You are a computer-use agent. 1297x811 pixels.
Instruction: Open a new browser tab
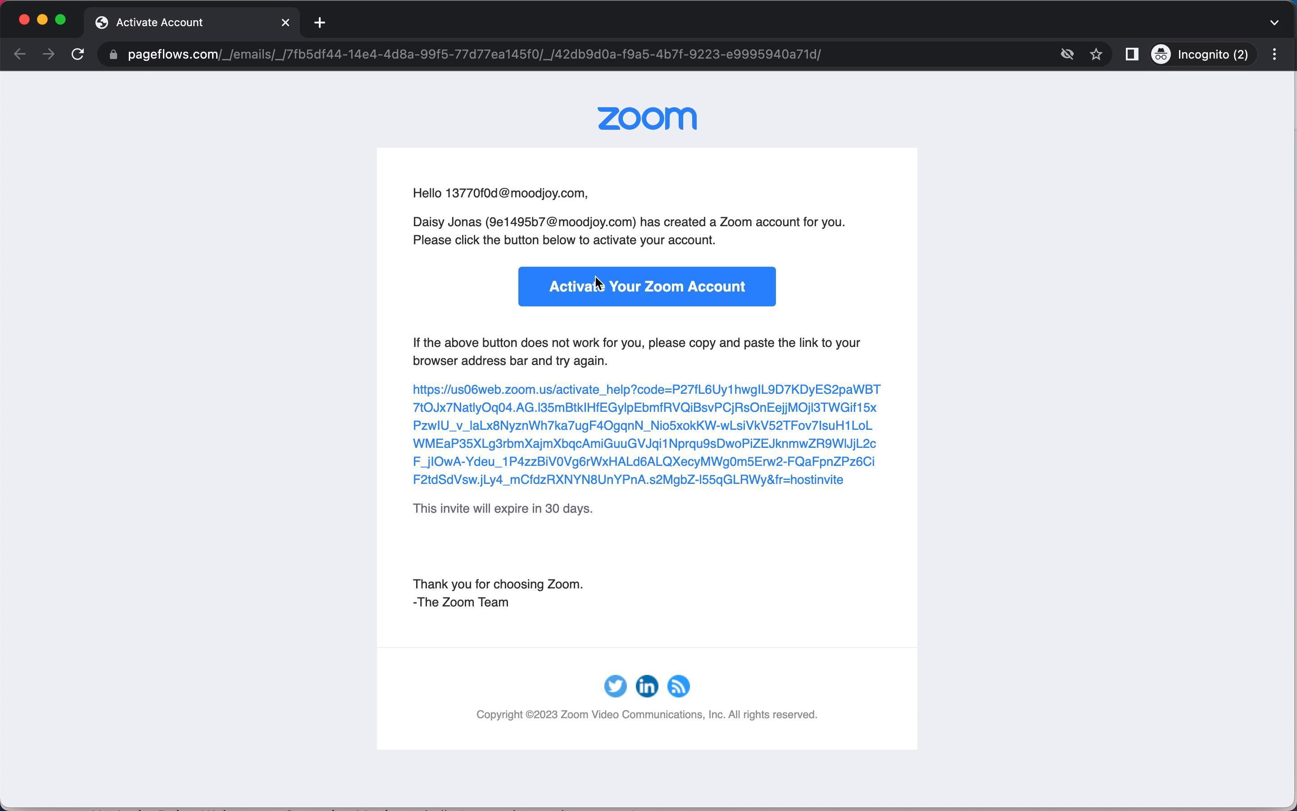319,23
